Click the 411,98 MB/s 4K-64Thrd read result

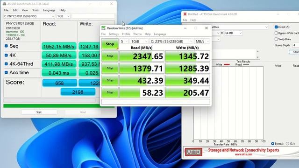(59, 64)
